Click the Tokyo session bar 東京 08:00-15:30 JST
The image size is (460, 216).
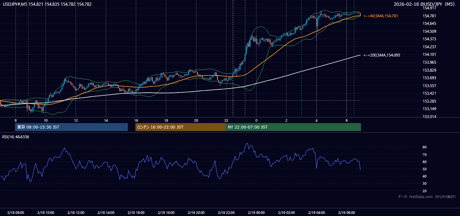72,127
